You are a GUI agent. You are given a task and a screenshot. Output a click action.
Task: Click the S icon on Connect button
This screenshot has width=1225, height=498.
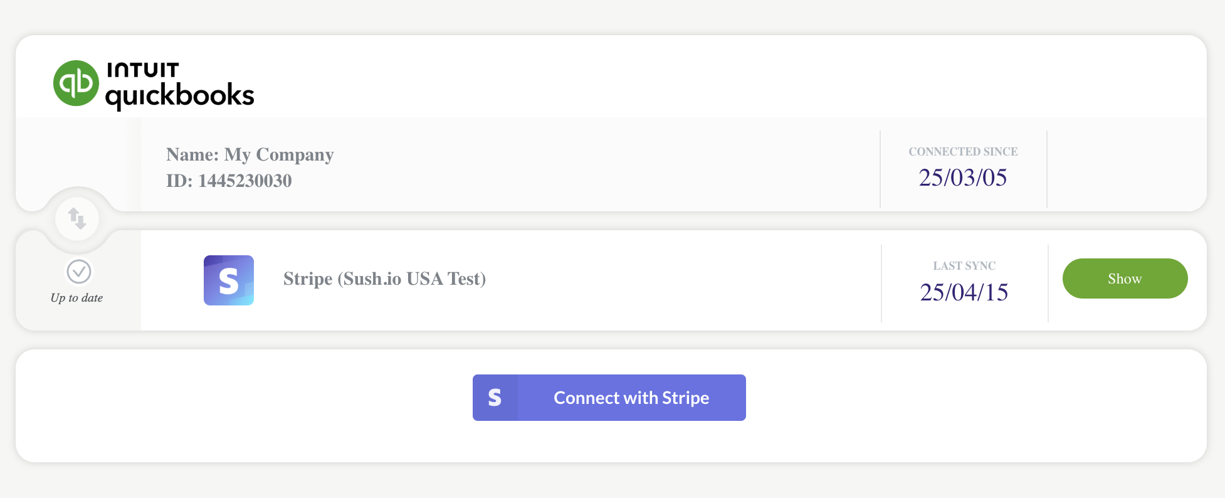coord(495,398)
